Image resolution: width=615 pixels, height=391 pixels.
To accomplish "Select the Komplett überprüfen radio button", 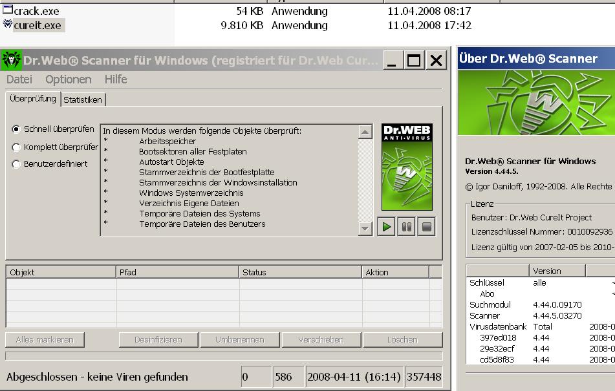I will 16,147.
